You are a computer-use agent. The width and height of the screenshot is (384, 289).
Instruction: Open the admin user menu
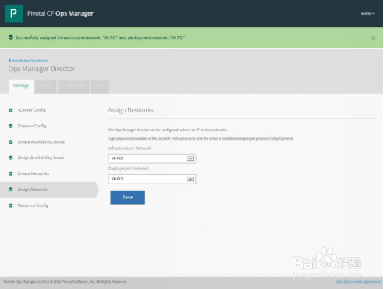click(368, 13)
